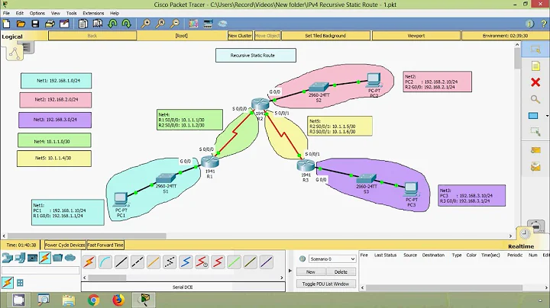The image size is (550, 308).
Task: Expand the PDU list panel arrow
Action: point(290,271)
